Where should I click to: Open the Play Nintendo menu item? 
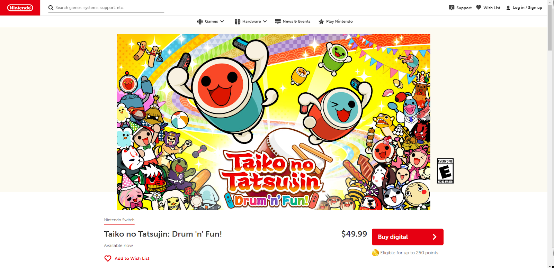336,21
